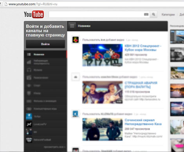Open the bridge recommended thumbnail
This screenshot has width=184, height=152.
[x=177, y=37]
